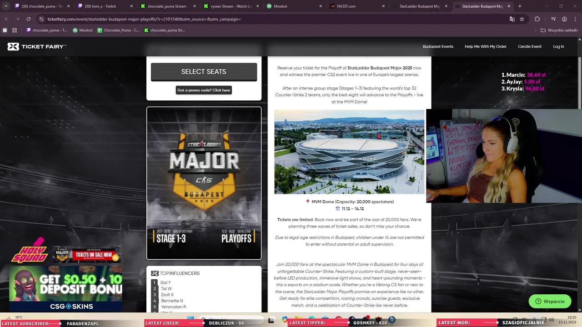Screen dimensions: 582x327
Task: Click Got a promo code? Click here
Action: (x=204, y=90)
